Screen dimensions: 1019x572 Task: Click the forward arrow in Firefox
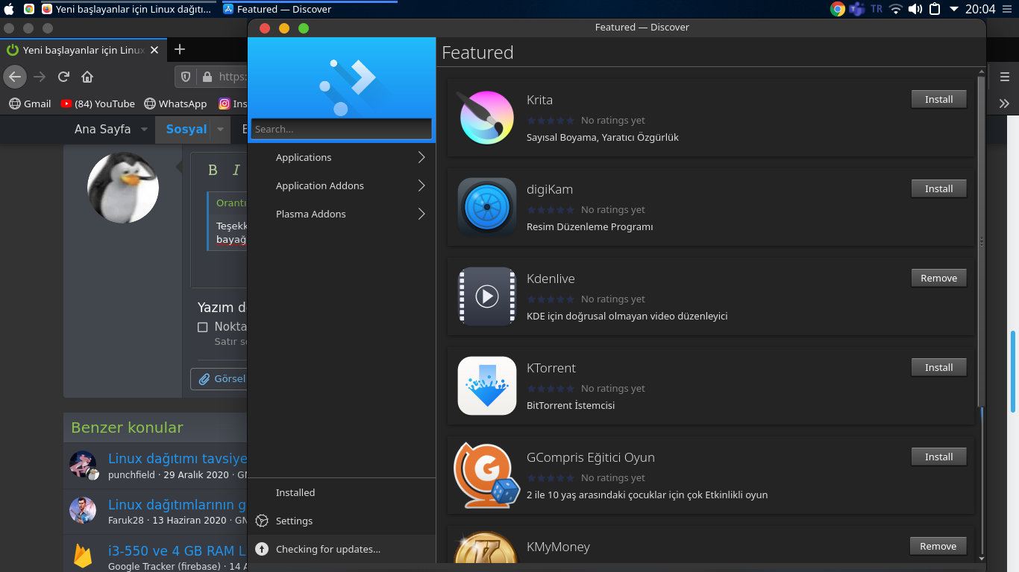click(40, 77)
